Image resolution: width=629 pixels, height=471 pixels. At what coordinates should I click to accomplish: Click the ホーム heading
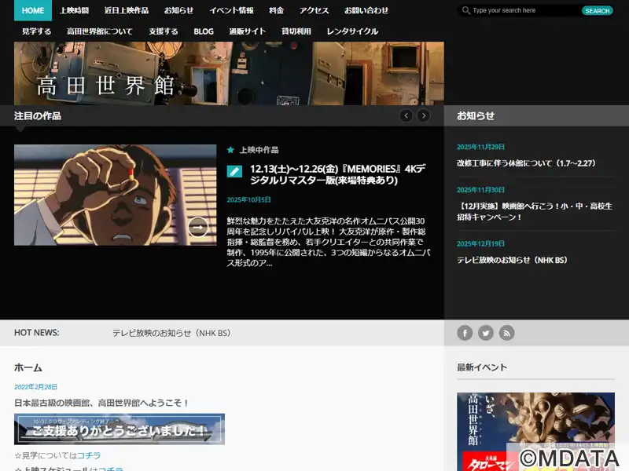28,367
